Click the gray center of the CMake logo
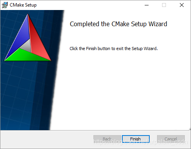Image resolution: width=191 pixels, height=149 pixels. point(27,46)
